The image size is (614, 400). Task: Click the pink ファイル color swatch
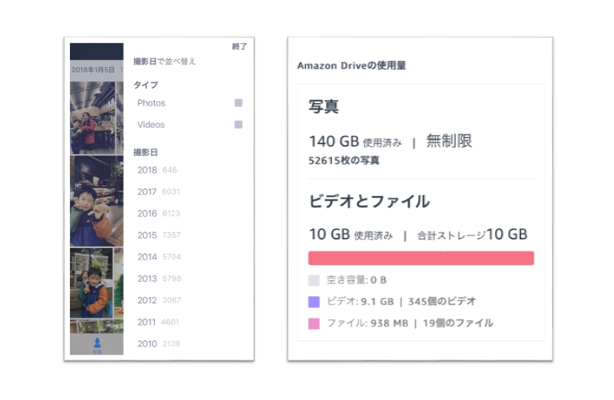pos(313,324)
